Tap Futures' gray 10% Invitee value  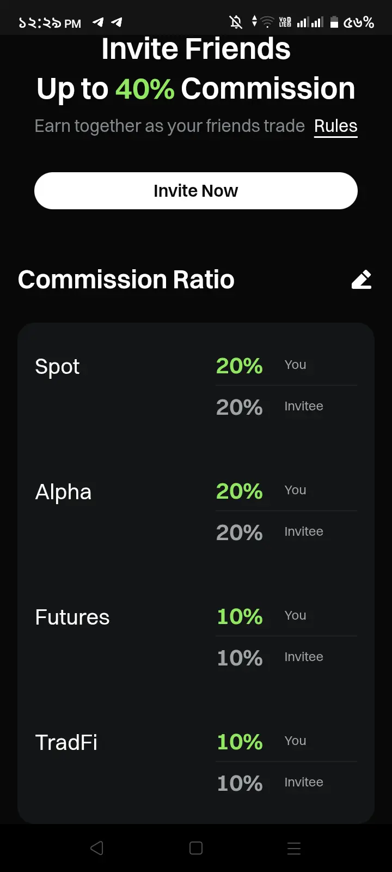pos(240,658)
